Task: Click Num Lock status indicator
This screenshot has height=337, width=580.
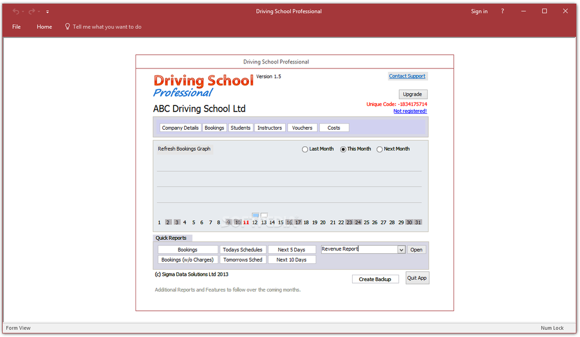Action: [552, 328]
